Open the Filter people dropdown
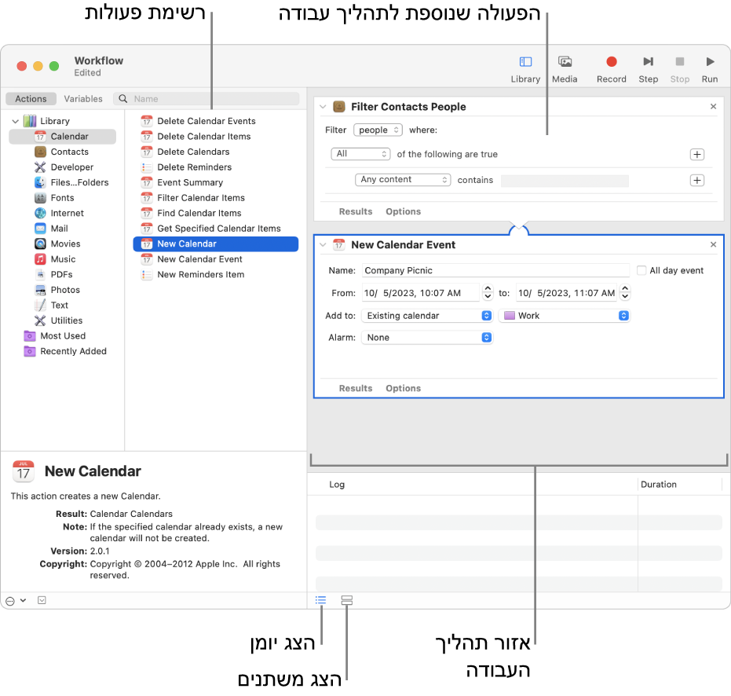Screen dimensions: 731x696 click(378, 130)
